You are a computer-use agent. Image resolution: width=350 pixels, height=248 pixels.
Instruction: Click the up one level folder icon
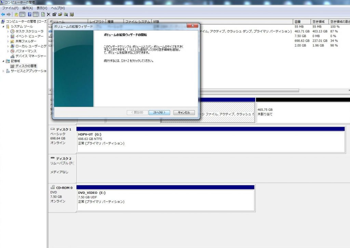coord(16,14)
